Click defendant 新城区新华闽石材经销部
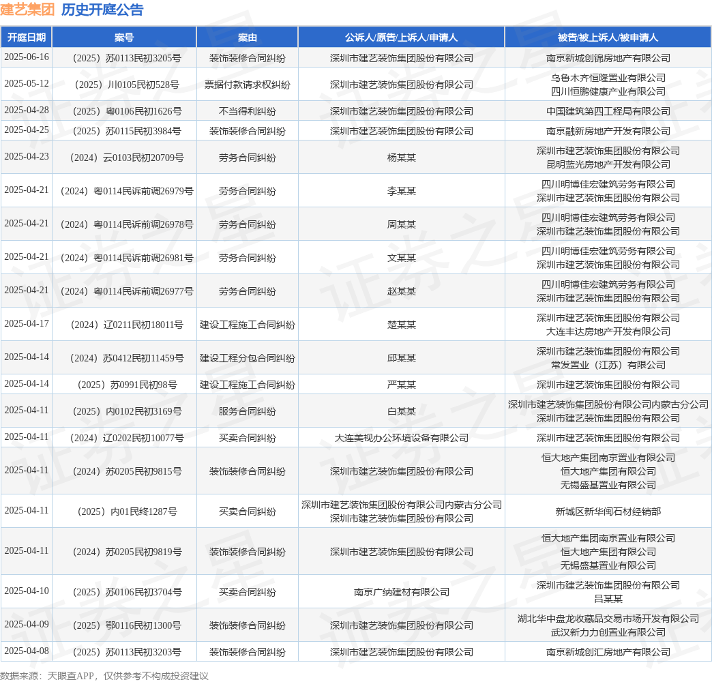 point(608,512)
